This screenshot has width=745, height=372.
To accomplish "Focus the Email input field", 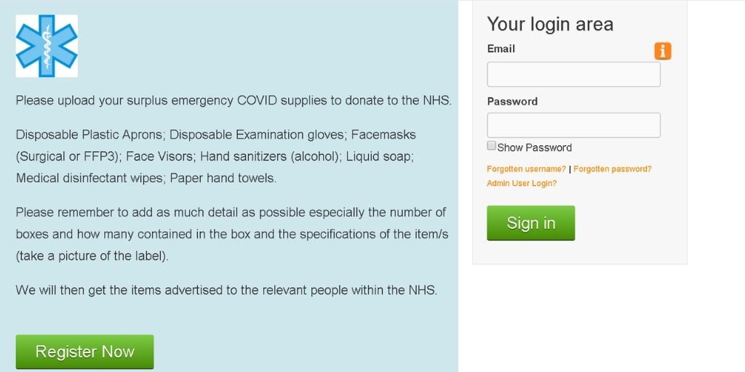I will point(573,75).
